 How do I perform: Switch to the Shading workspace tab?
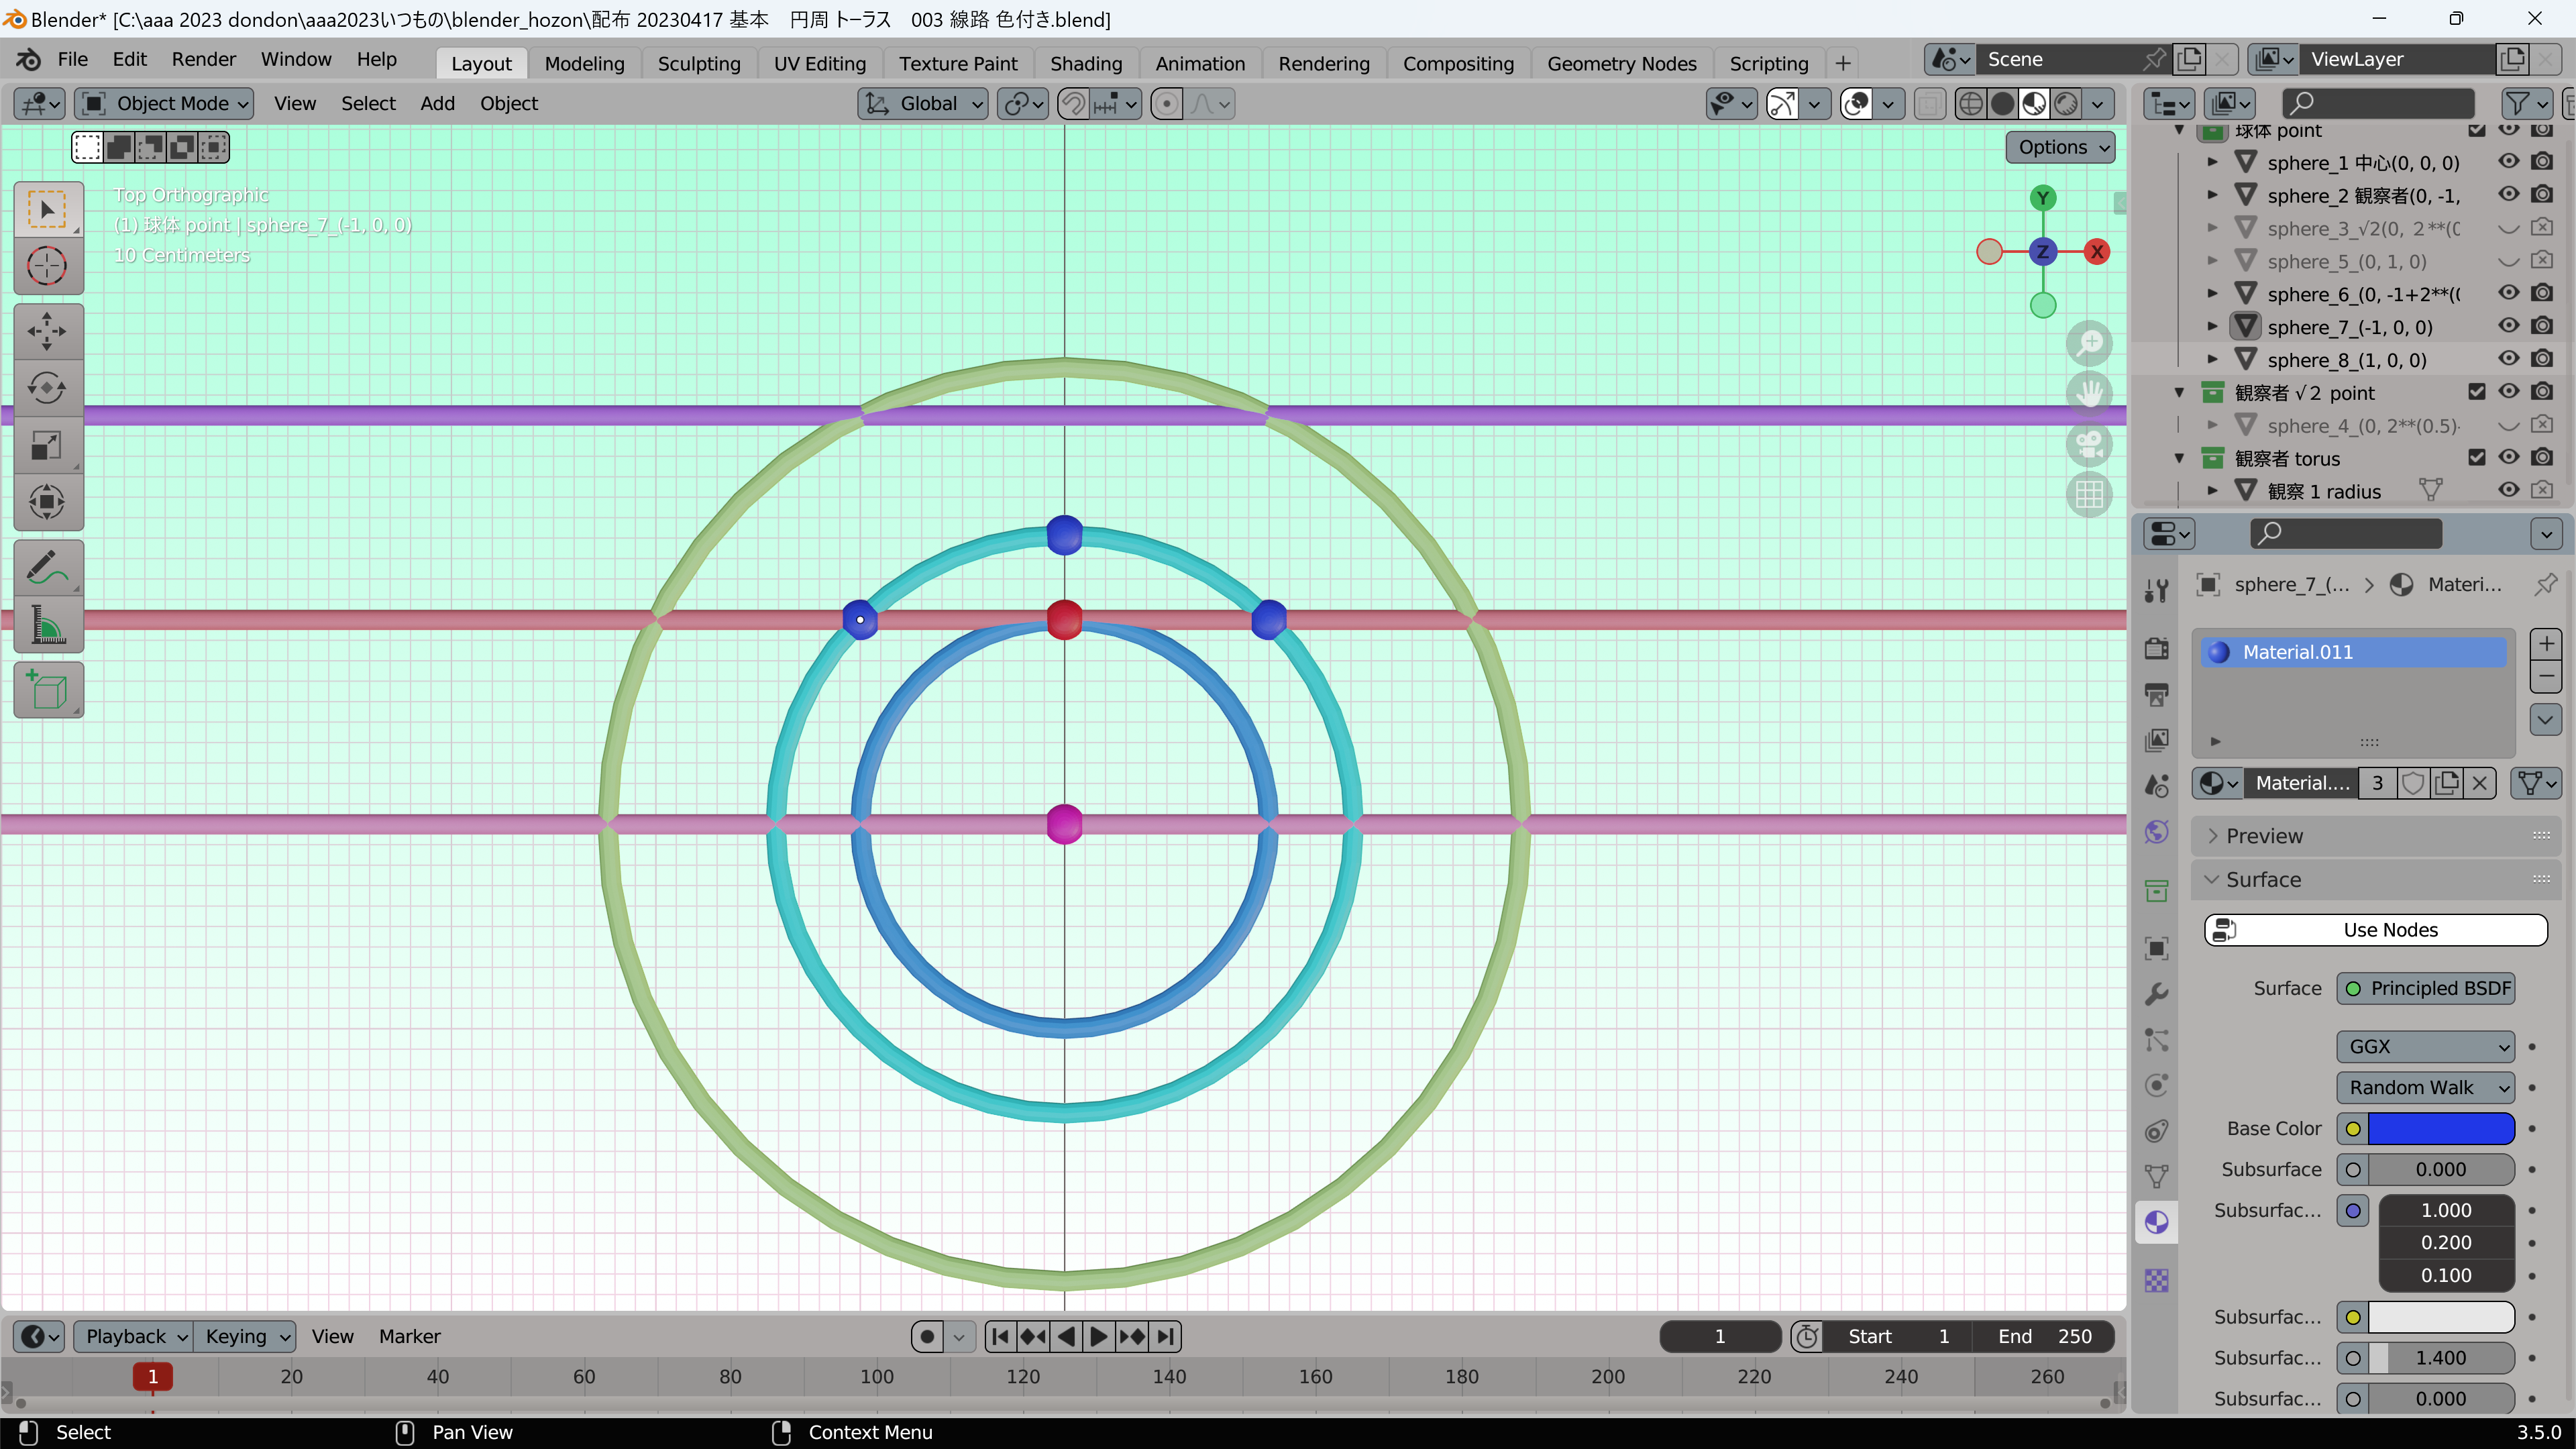point(1085,64)
